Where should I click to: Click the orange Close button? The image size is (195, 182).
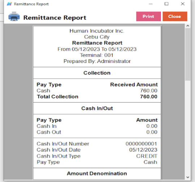(175, 16)
